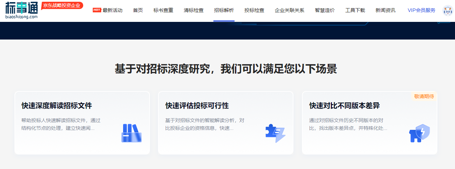The width and height of the screenshot is (455, 169).
Task: Click the 京东战略投资企业 red badge
Action: pyautogui.click(x=62, y=5)
